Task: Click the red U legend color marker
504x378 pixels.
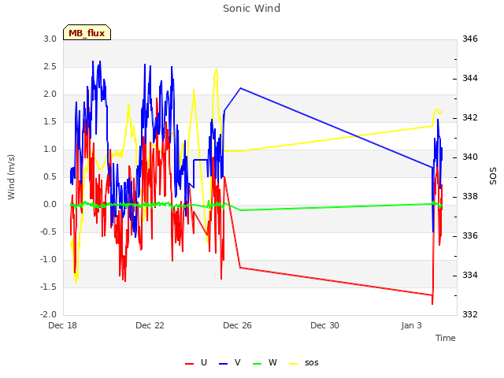Action: (189, 364)
